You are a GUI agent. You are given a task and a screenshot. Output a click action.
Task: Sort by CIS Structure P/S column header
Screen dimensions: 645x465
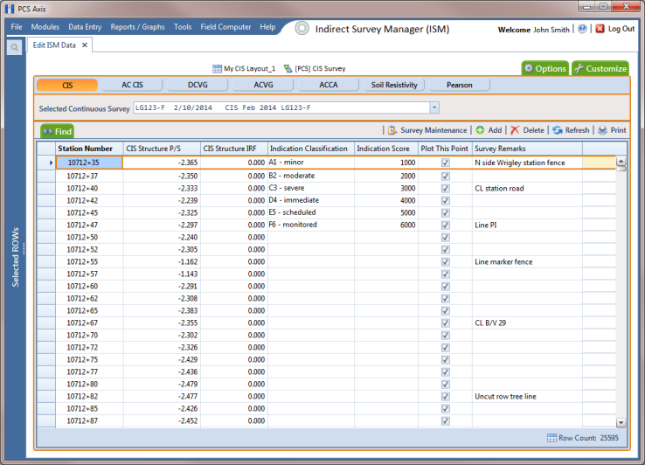click(162, 149)
